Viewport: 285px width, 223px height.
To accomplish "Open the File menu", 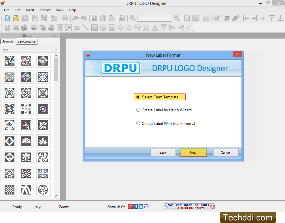I will pos(7,10).
